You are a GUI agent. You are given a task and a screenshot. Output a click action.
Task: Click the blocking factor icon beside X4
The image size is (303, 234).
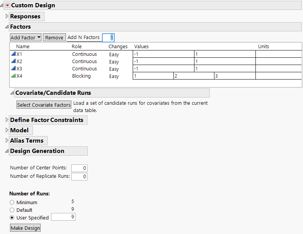coord(13,76)
